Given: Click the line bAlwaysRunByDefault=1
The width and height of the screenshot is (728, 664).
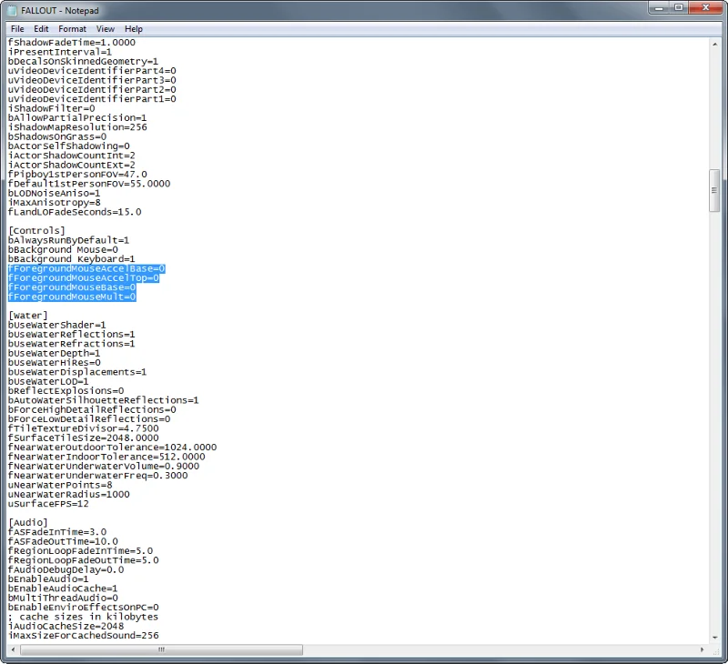Looking at the screenshot, I should (68, 240).
